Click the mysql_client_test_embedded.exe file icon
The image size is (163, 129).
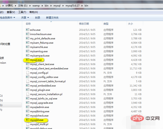pos(27,68)
